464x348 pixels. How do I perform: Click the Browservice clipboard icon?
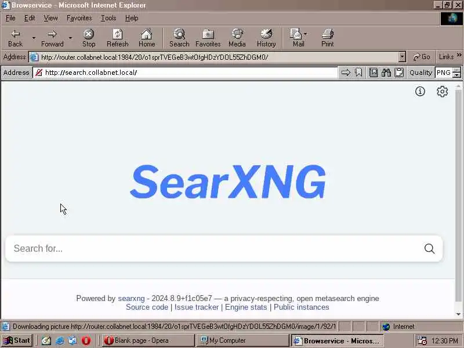(399, 72)
